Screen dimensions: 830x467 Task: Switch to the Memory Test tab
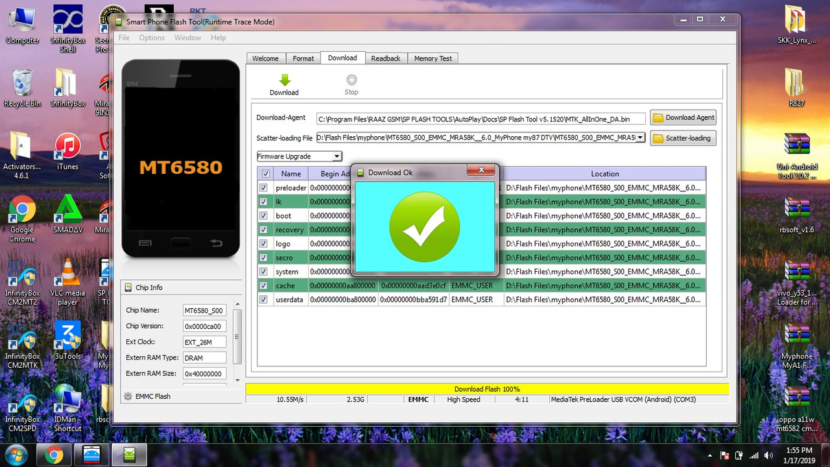(x=433, y=58)
